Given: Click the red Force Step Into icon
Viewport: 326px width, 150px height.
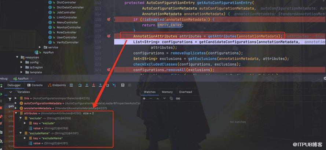Looking at the screenshot, I should click(94, 85).
